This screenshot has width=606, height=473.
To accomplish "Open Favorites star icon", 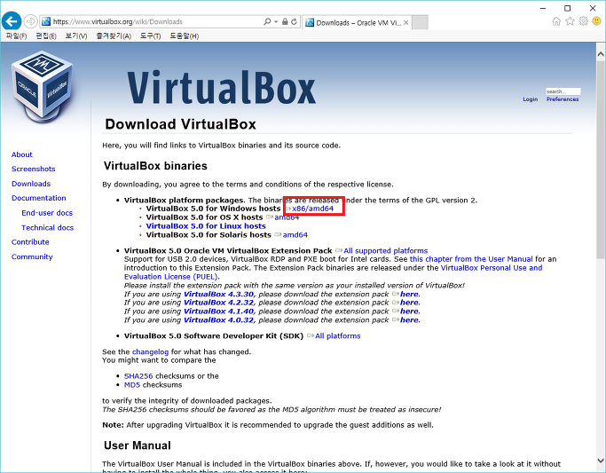I will pyautogui.click(x=570, y=21).
